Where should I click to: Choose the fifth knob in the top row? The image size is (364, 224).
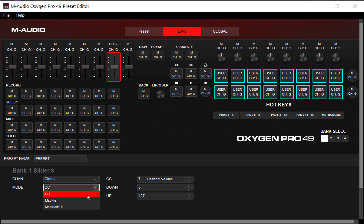287,57
